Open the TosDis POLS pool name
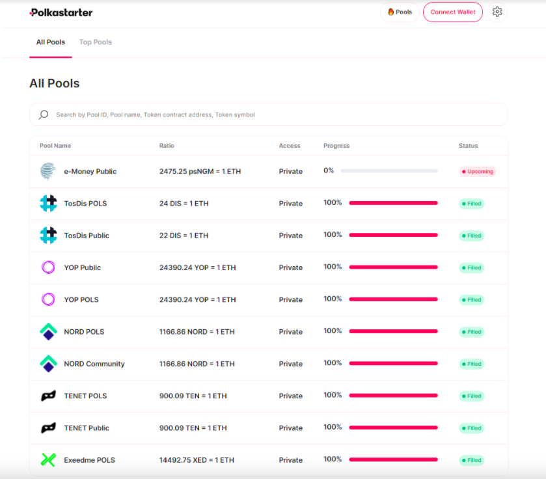 coord(85,203)
